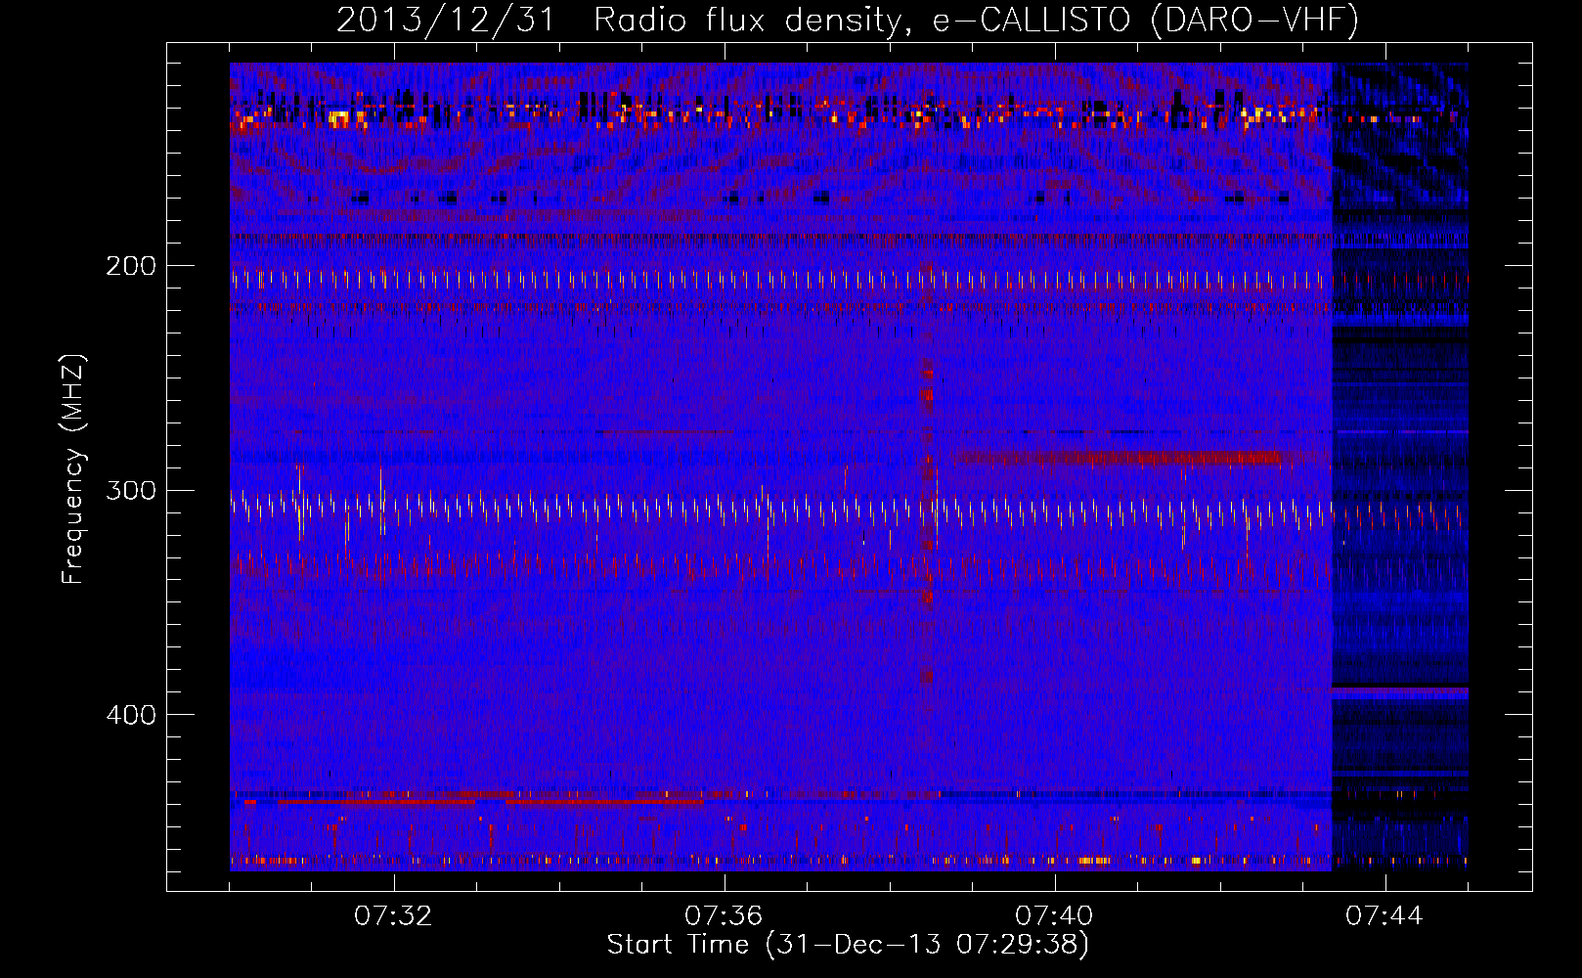Click the '07:40' time tick label
The height and width of the screenshot is (978, 1582).
(x=1054, y=915)
